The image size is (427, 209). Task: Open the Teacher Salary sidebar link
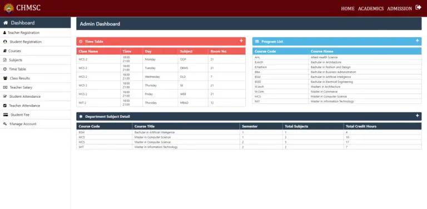tap(36, 87)
